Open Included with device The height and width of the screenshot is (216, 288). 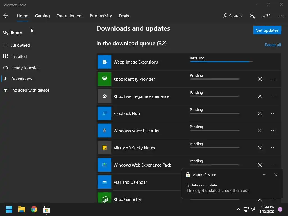click(30, 90)
